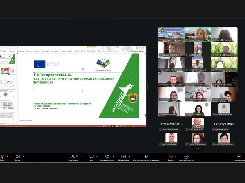Image resolution: width=245 pixels, height=183 pixels.
Task: Open the Спільний доступ share button in PowerPoint
Action: click(x=138, y=51)
